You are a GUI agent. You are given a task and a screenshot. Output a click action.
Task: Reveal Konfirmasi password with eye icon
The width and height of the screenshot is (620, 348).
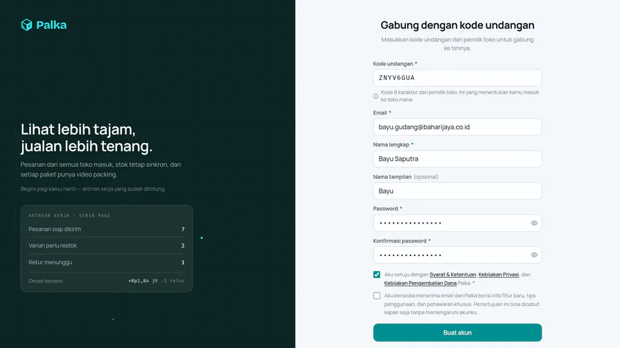tap(534, 255)
